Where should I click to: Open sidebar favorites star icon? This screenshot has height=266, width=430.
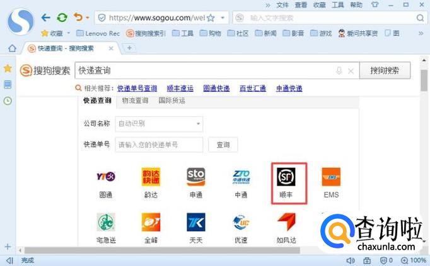tap(8, 68)
